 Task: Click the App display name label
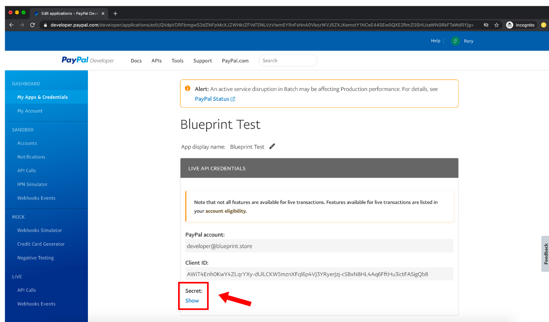pyautogui.click(x=203, y=147)
